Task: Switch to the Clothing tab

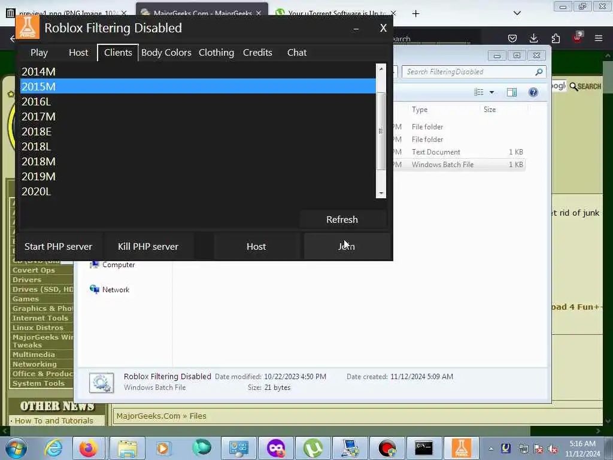Action: point(216,53)
